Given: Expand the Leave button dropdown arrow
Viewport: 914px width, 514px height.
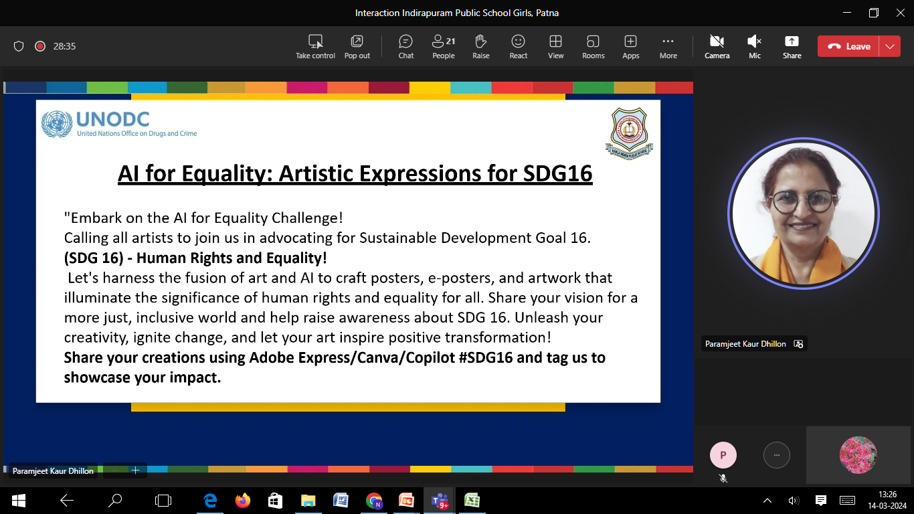Looking at the screenshot, I should (890, 46).
